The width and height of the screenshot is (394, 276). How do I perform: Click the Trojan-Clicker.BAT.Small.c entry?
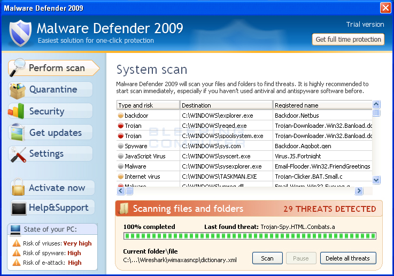click(308, 177)
